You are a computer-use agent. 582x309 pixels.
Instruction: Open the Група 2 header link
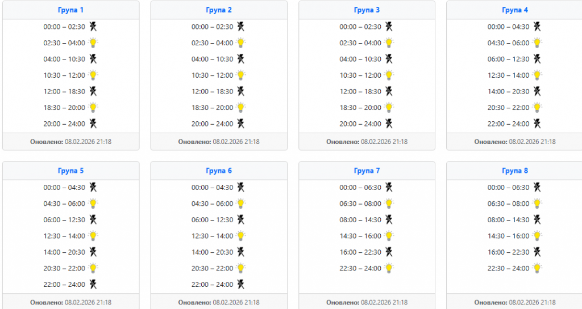click(x=219, y=10)
